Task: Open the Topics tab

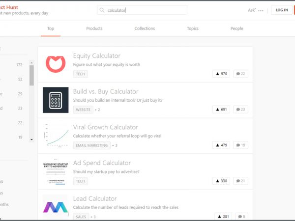Action: coord(193,28)
